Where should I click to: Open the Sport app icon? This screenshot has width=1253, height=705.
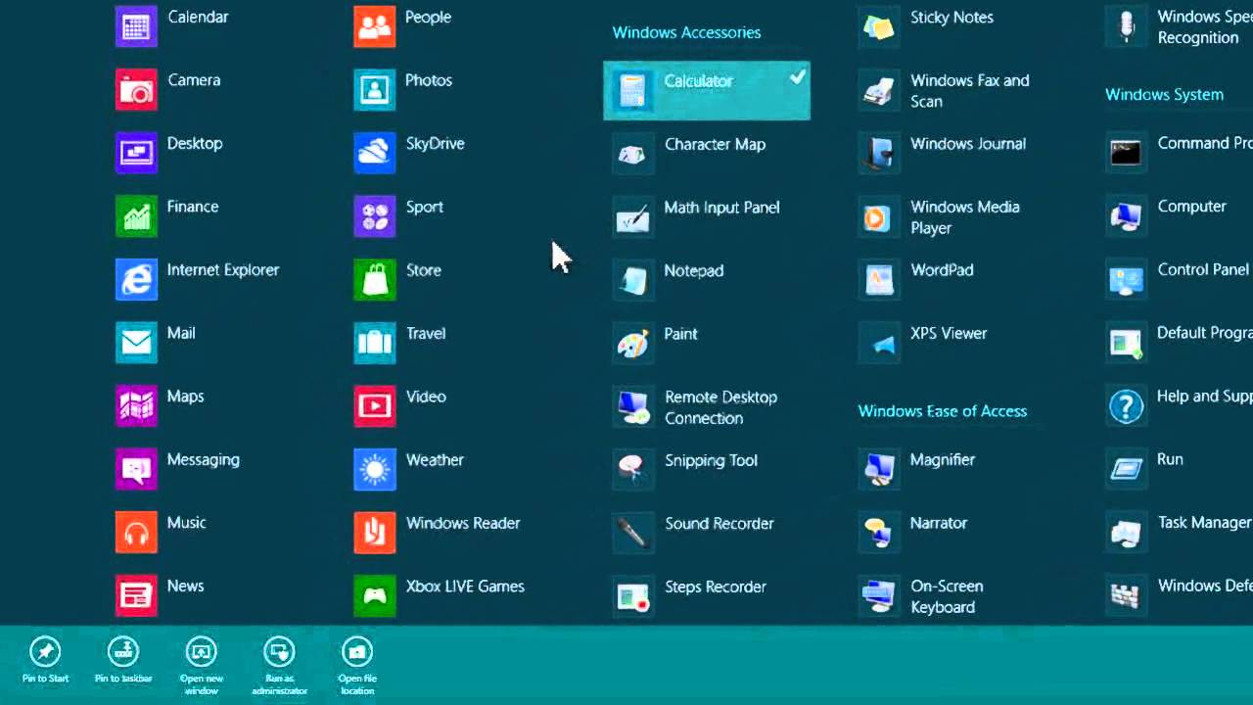[375, 216]
